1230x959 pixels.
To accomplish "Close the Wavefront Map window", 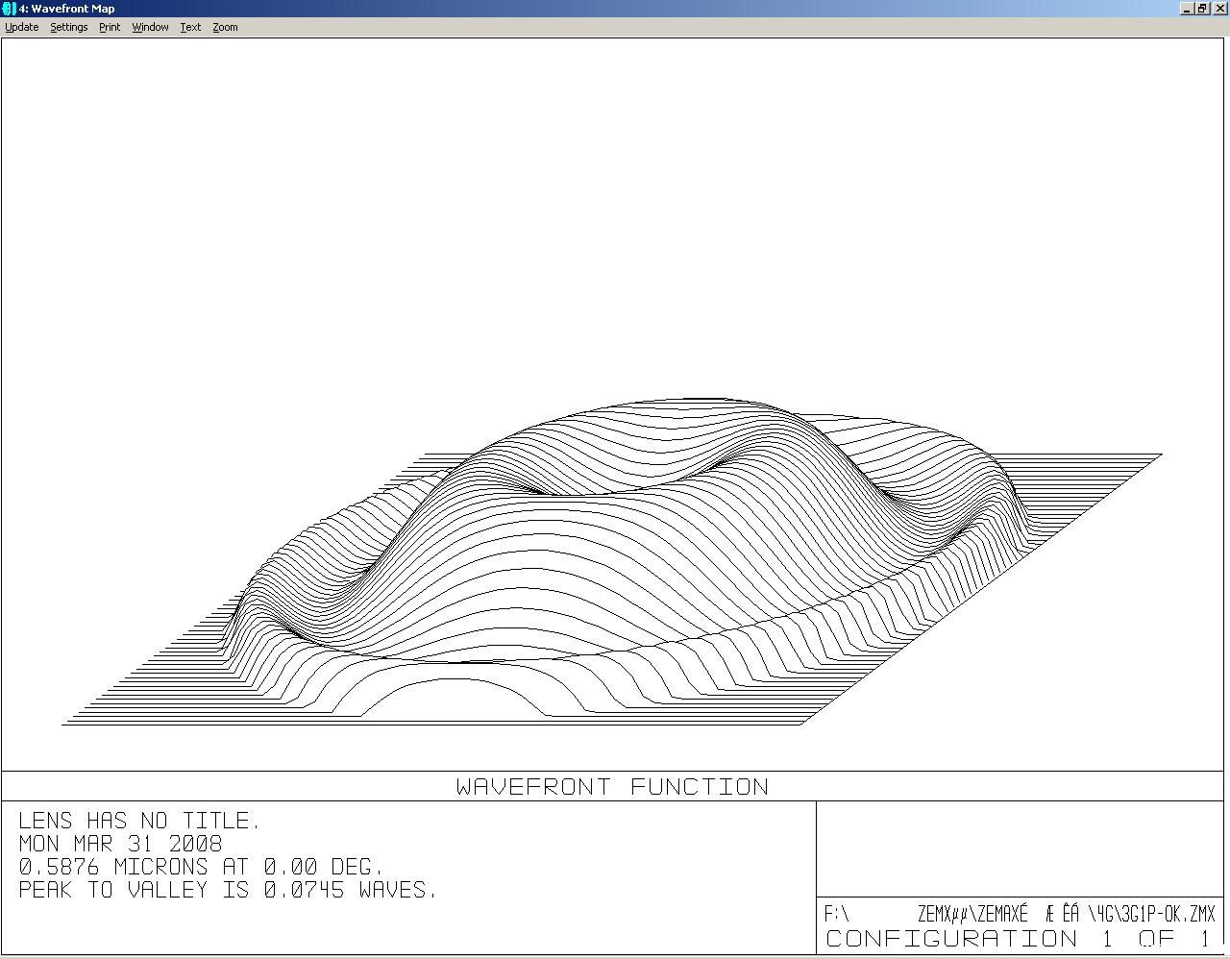I will point(1220,9).
